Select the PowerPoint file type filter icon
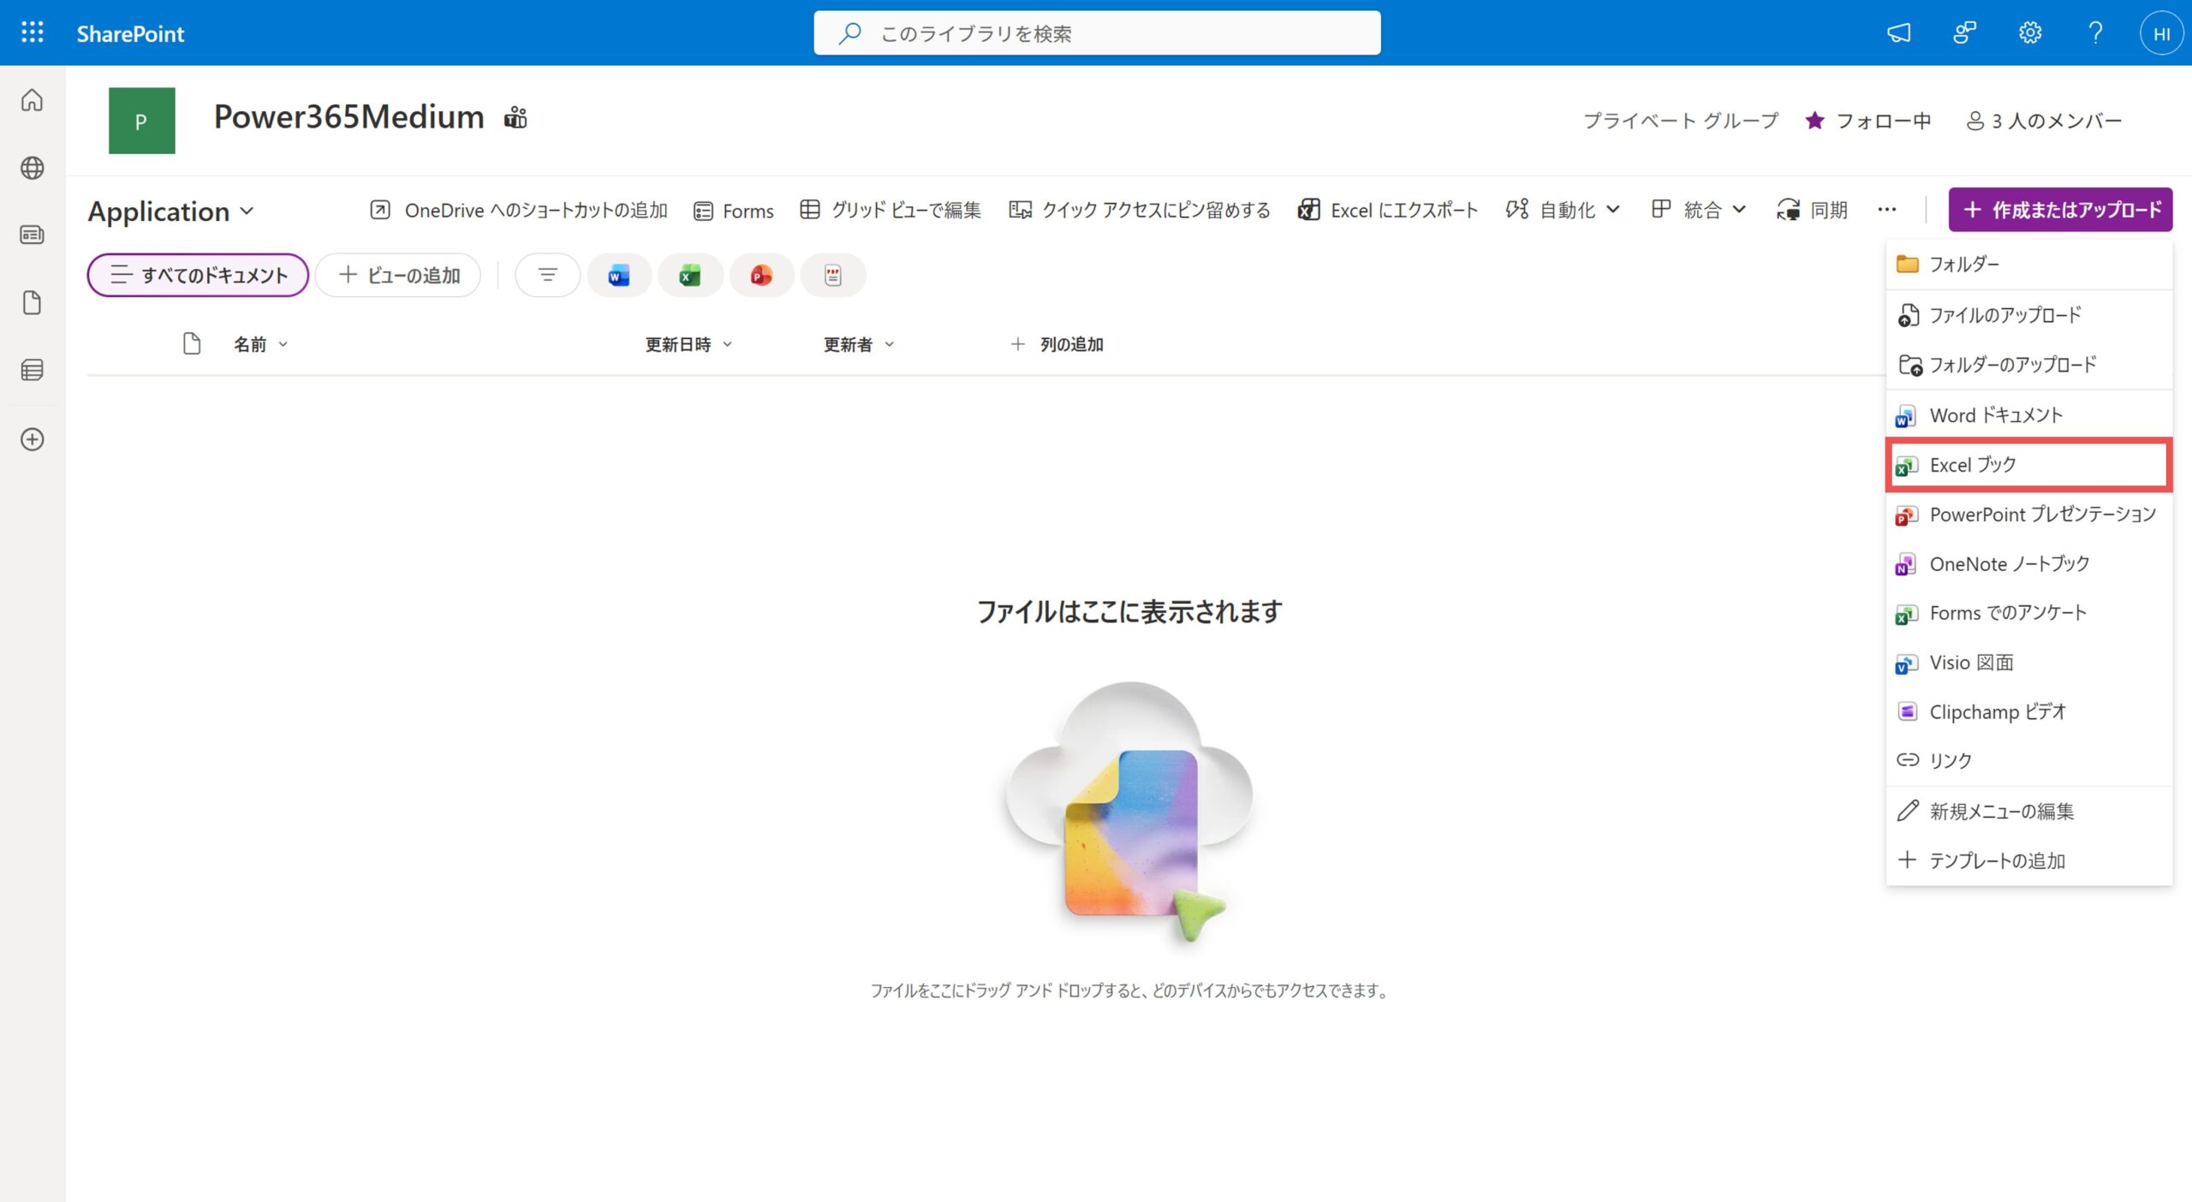Viewport: 2192px width, 1202px height. point(761,275)
